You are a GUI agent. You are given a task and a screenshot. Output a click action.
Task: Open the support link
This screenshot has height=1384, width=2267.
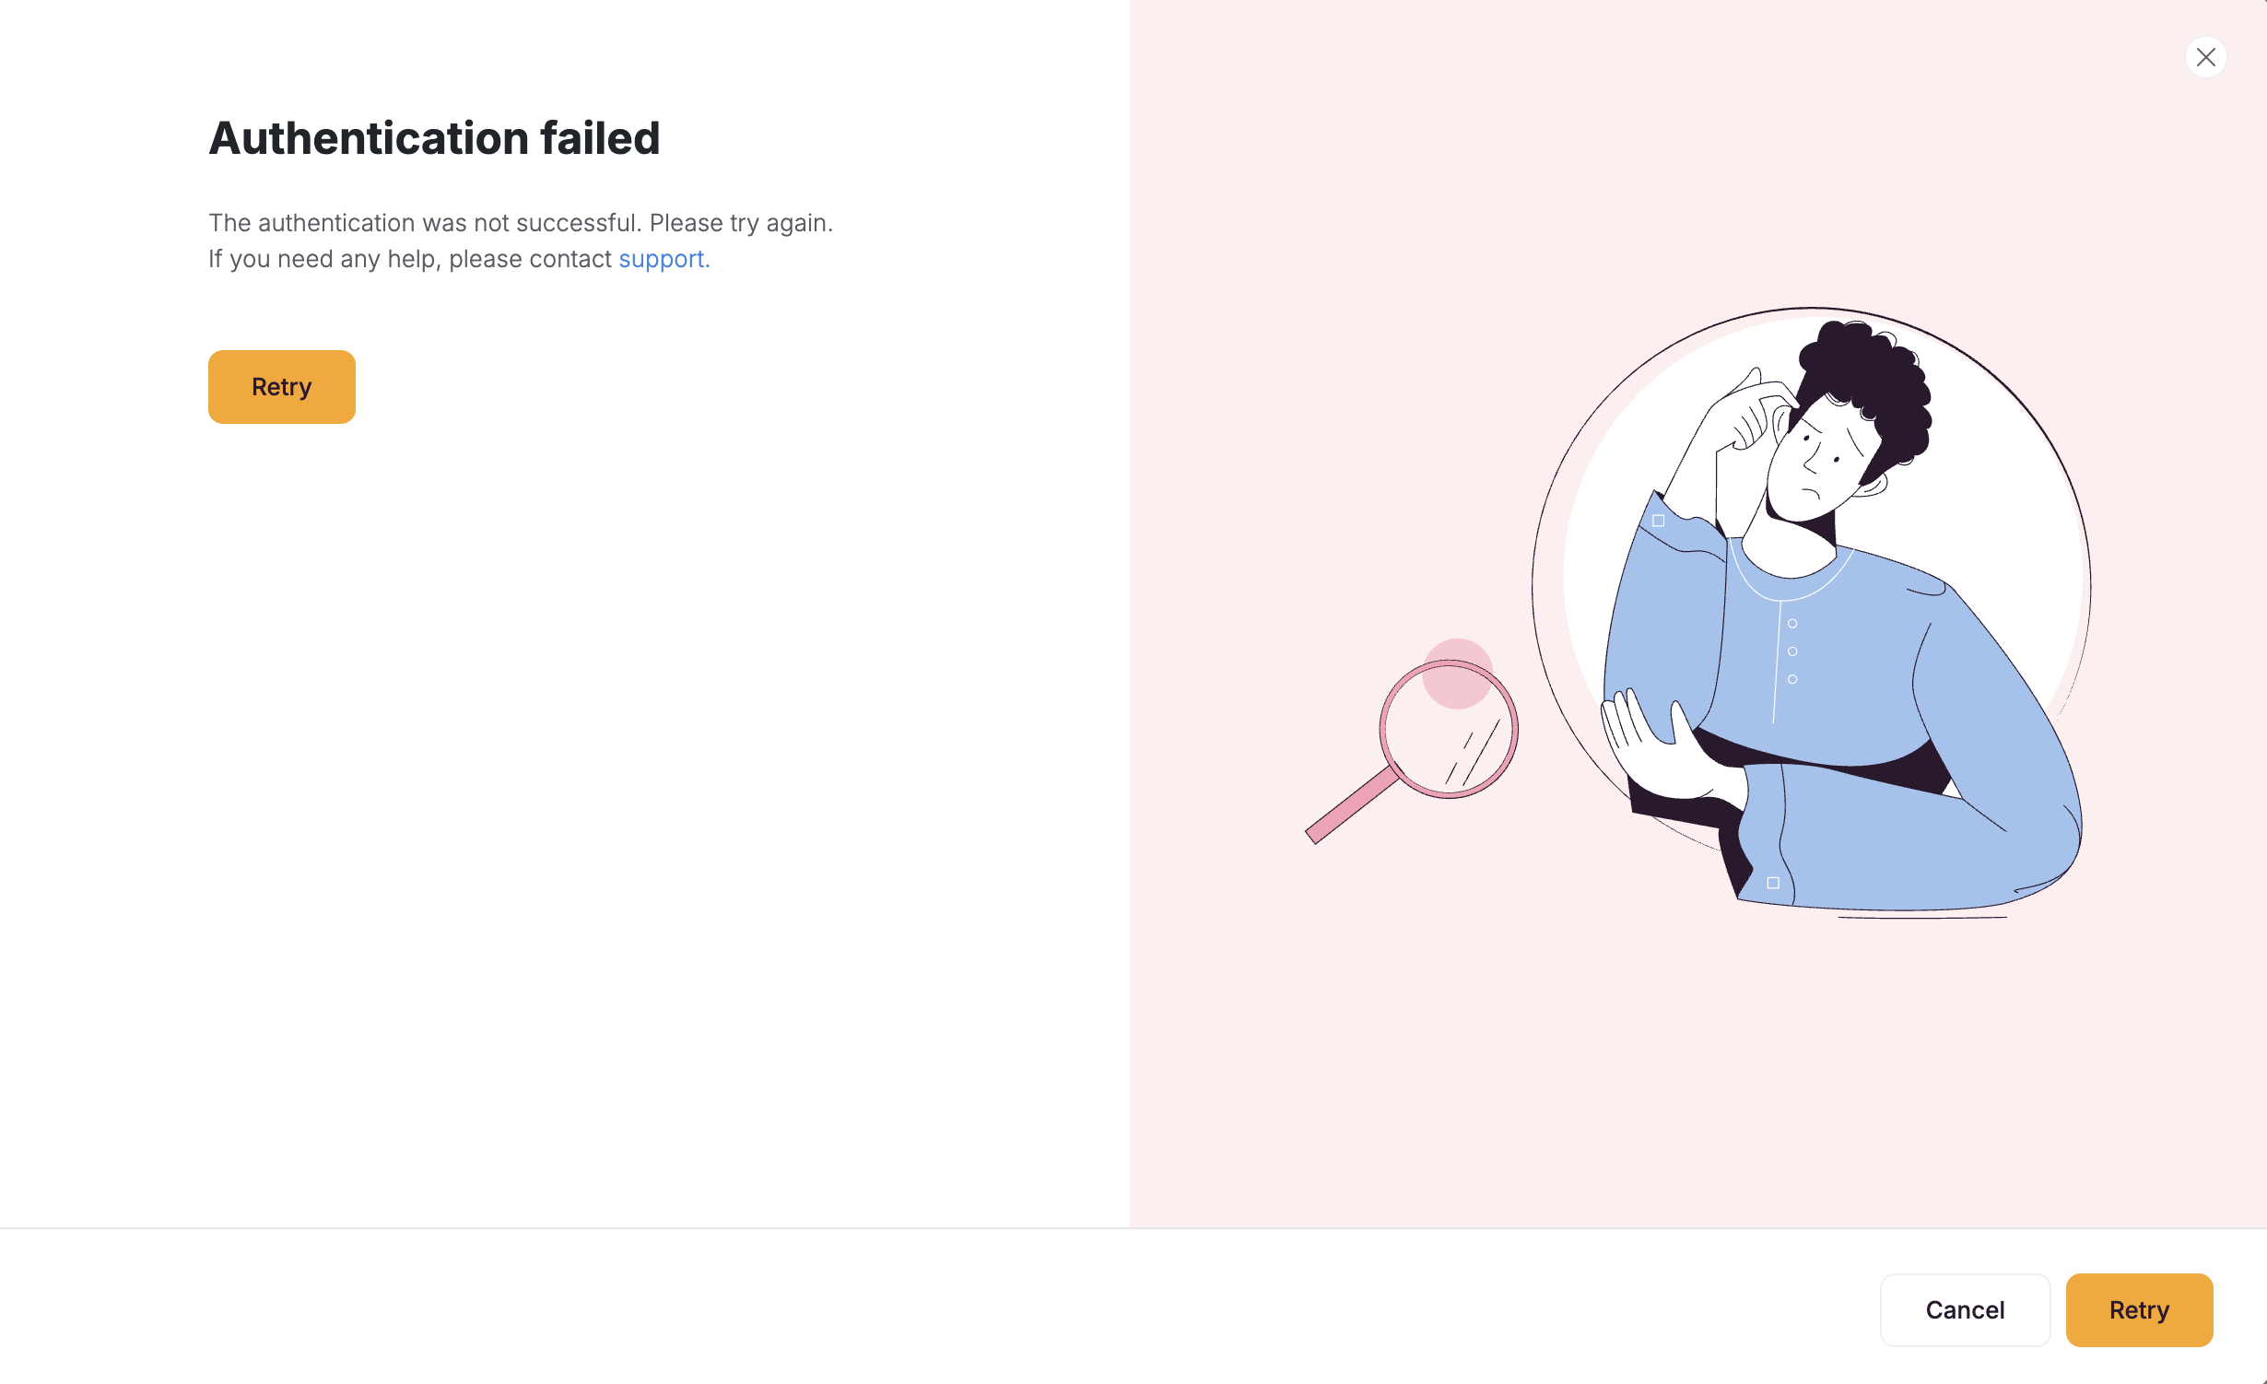[662, 259]
